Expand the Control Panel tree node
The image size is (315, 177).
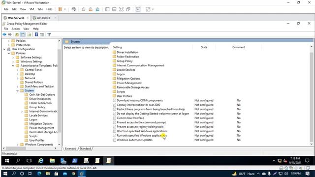coord(18,70)
